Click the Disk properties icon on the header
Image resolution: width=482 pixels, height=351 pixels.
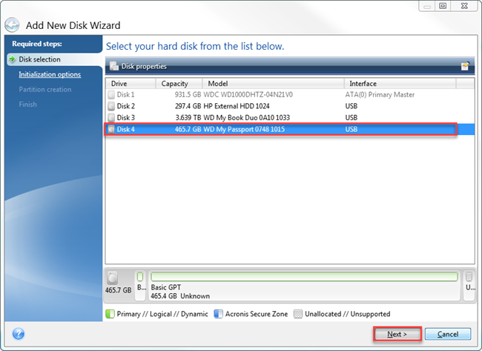114,66
